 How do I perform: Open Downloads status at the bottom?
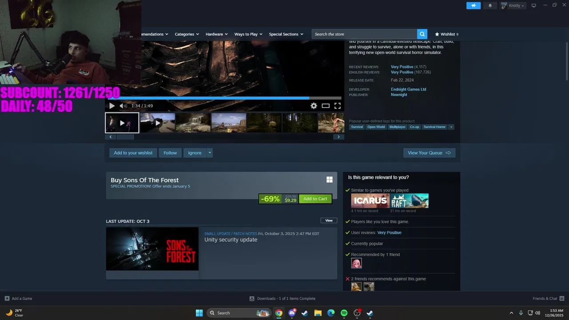click(283, 299)
